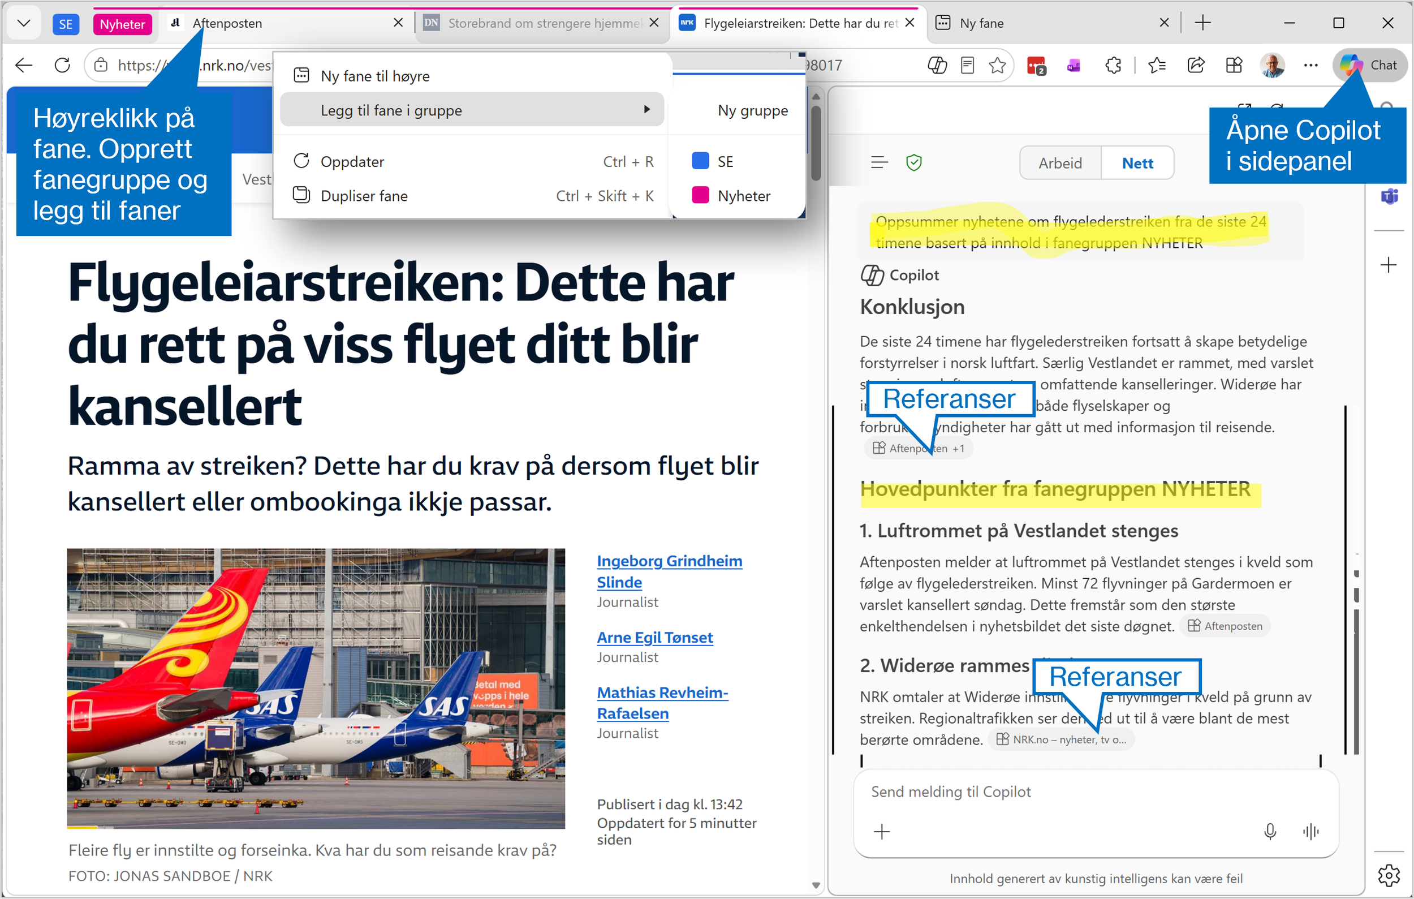
Task: Open Teams in the Edge sidebar
Action: click(1389, 196)
